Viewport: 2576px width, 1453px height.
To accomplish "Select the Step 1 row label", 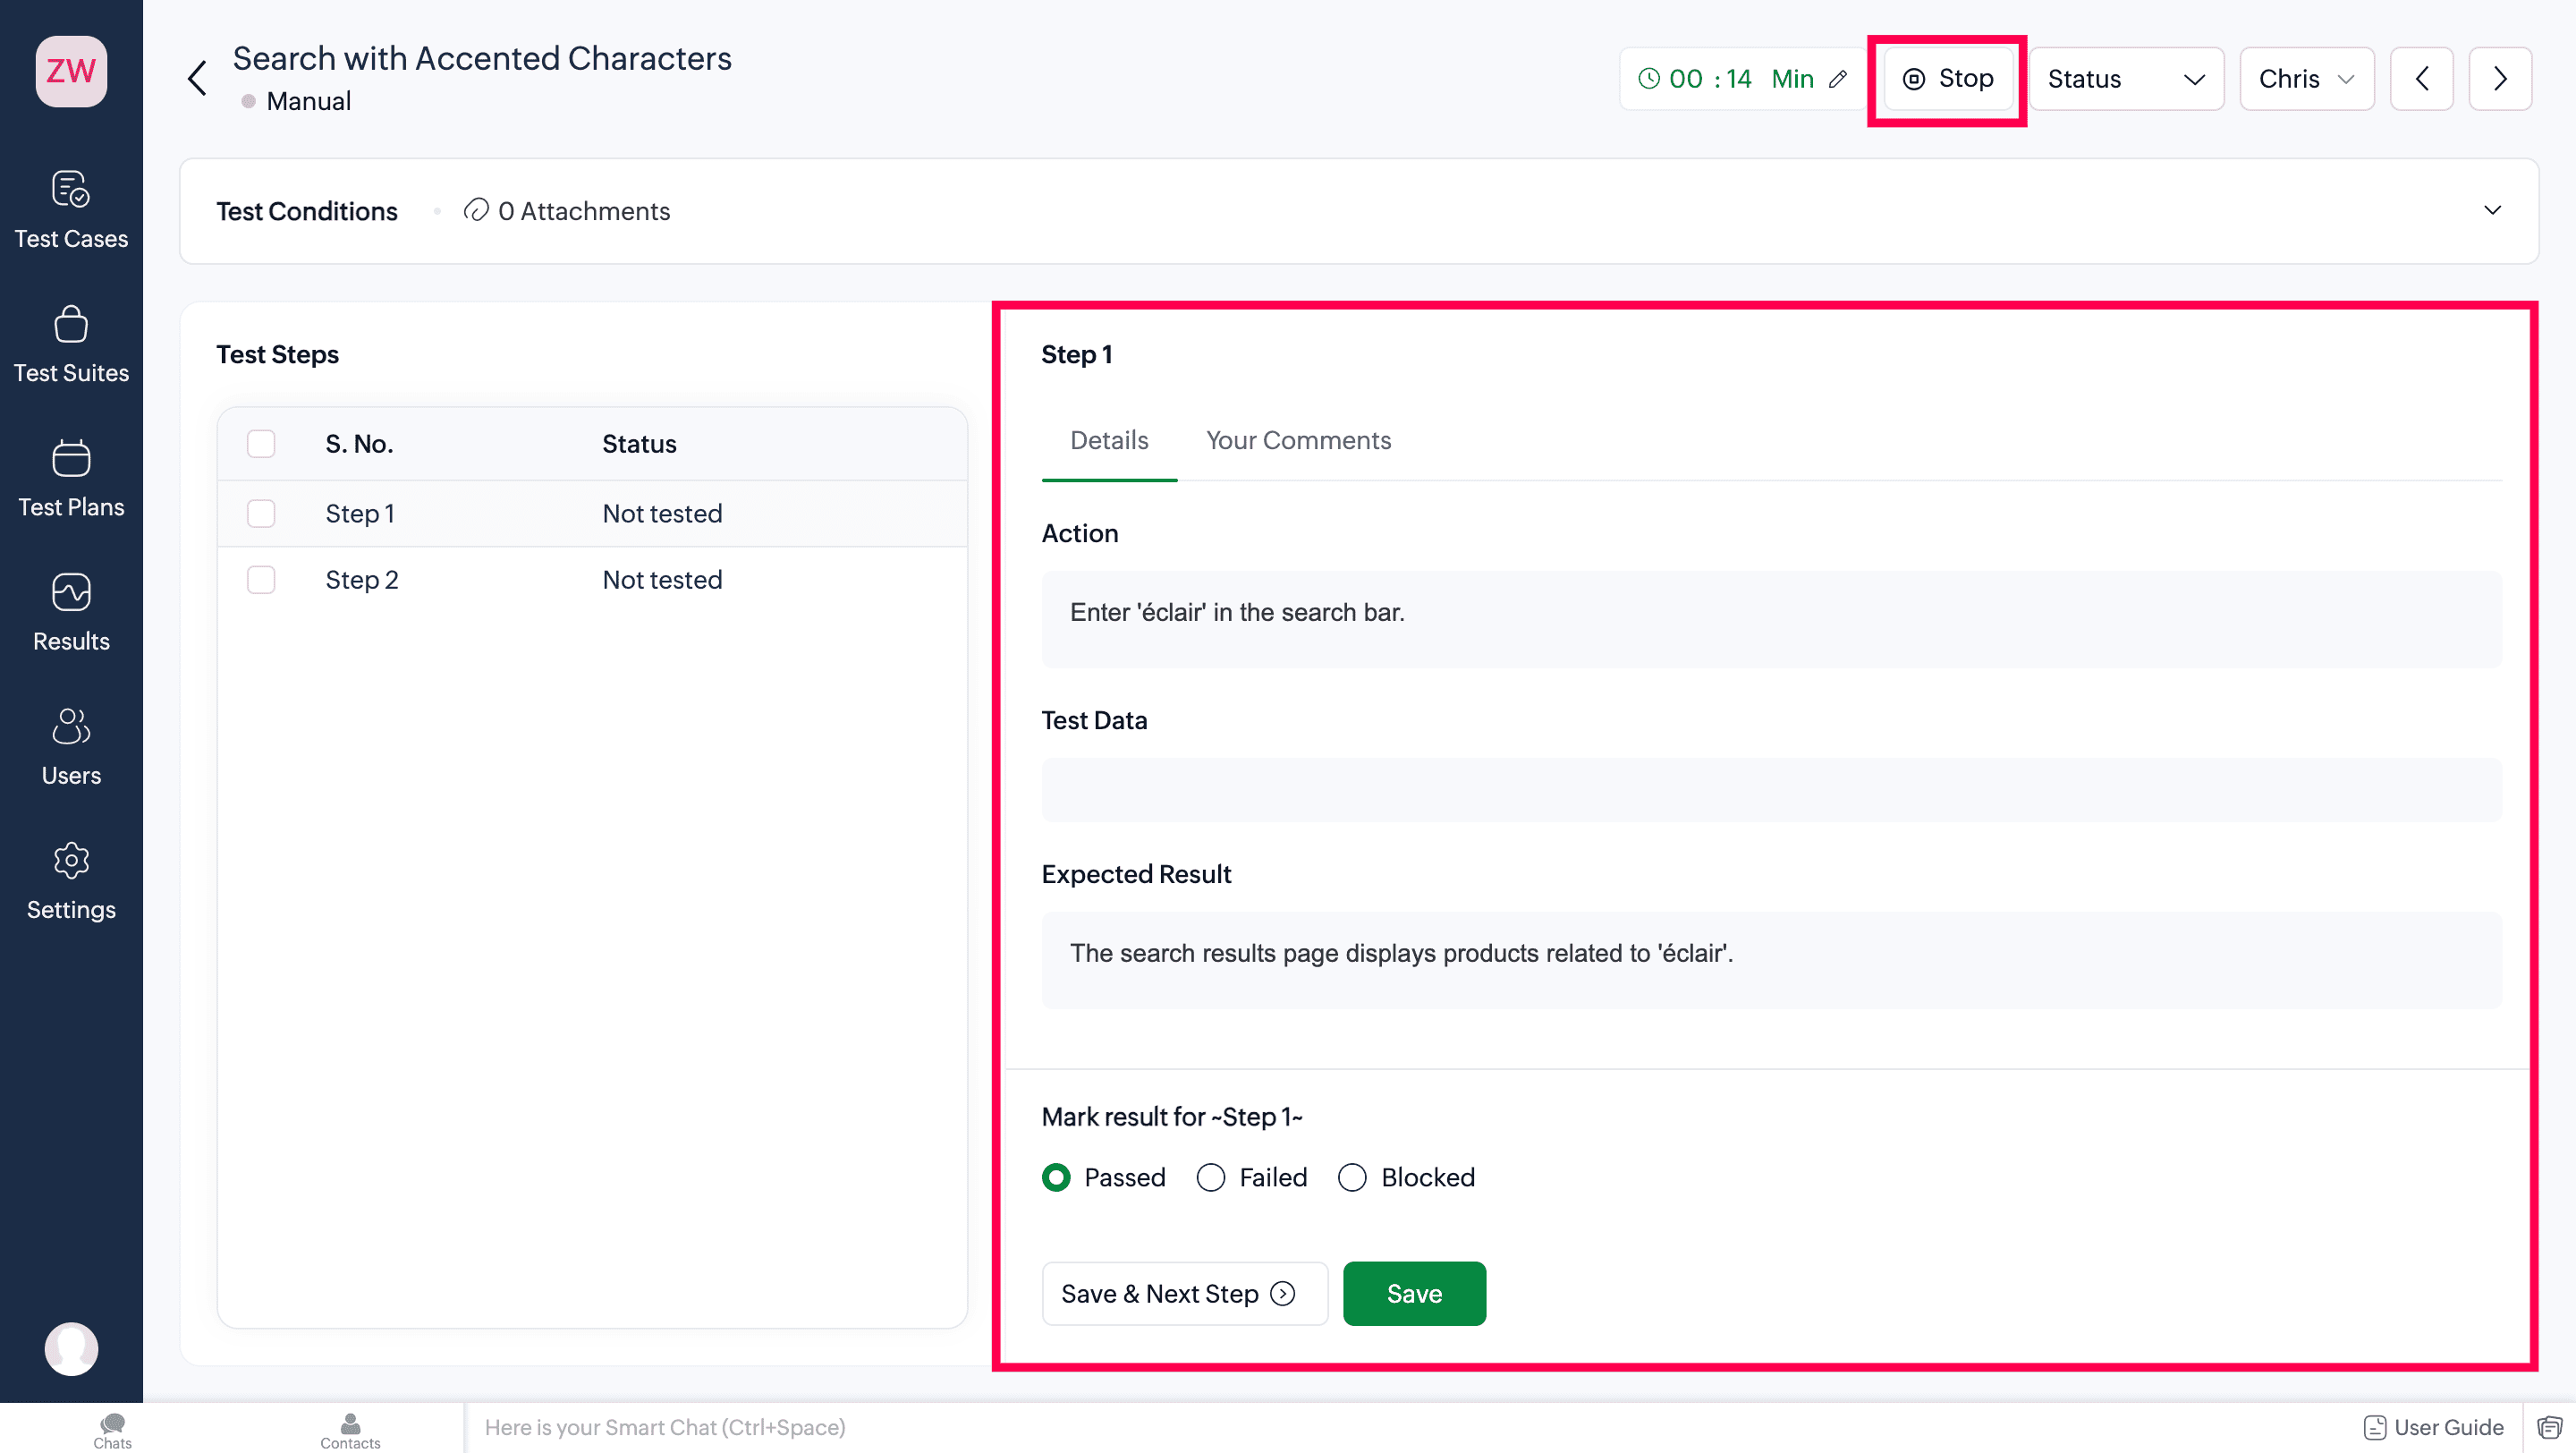I will 359,513.
